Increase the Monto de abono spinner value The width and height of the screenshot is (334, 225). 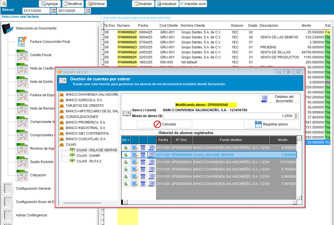296,115
